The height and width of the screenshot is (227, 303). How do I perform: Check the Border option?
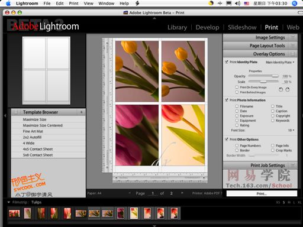coord(237,150)
